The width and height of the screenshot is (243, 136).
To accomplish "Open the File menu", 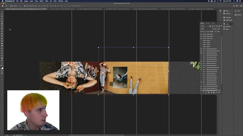I will pyautogui.click(x=17, y=1).
